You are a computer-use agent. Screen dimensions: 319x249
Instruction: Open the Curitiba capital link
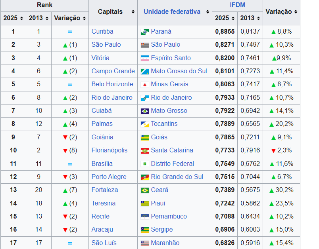[102, 32]
